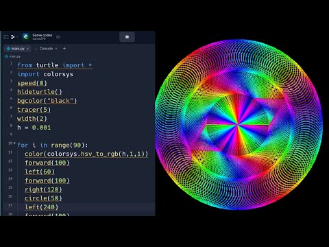This screenshot has height=247, width=329.
Task: Open the Replit logo menu
Action: (x=13, y=37)
